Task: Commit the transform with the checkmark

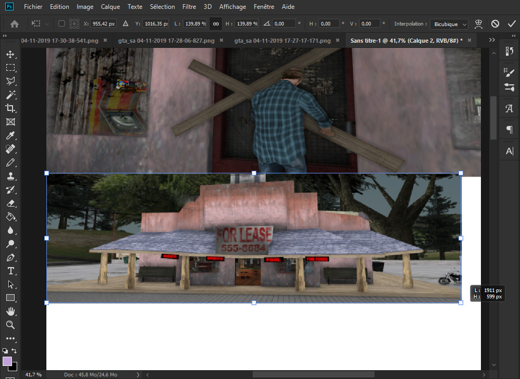Action: [512, 24]
